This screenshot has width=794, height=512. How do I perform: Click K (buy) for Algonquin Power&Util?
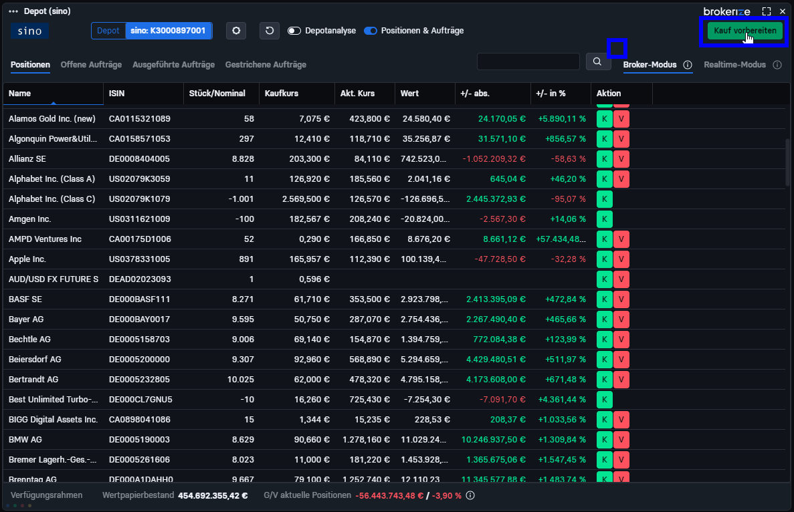605,138
